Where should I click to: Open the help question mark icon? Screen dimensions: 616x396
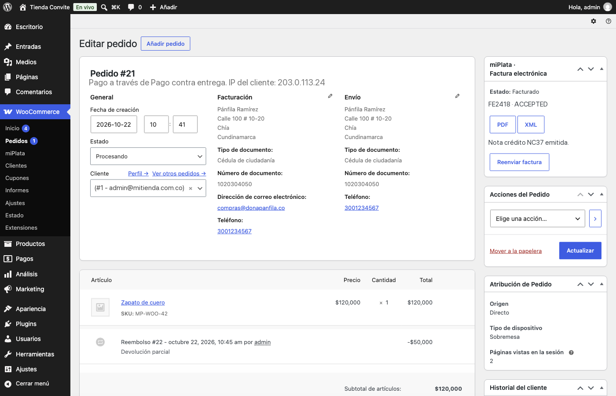[609, 21]
